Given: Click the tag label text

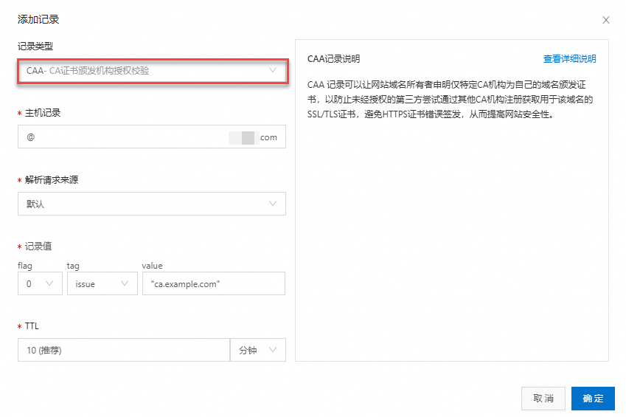Looking at the screenshot, I should 73,266.
